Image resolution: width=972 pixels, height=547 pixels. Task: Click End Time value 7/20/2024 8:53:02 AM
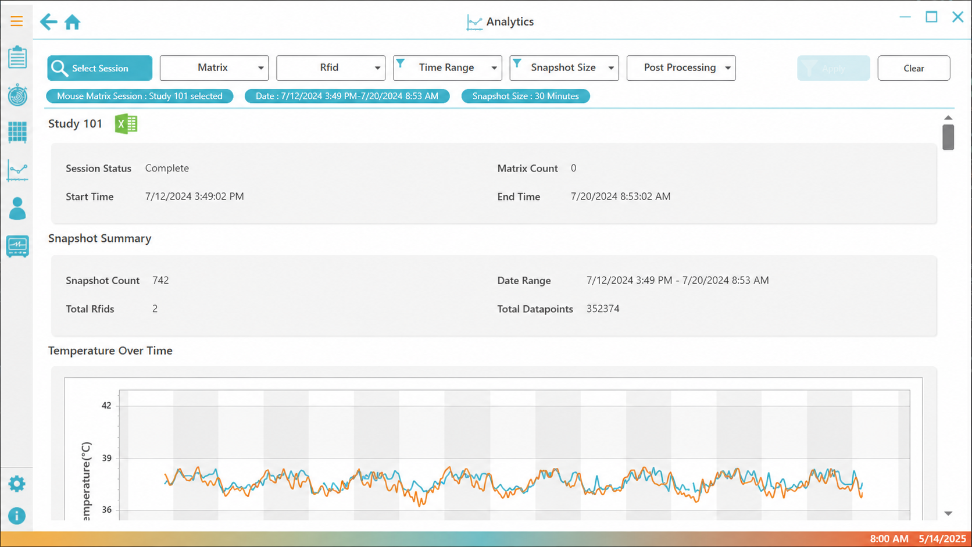620,196
